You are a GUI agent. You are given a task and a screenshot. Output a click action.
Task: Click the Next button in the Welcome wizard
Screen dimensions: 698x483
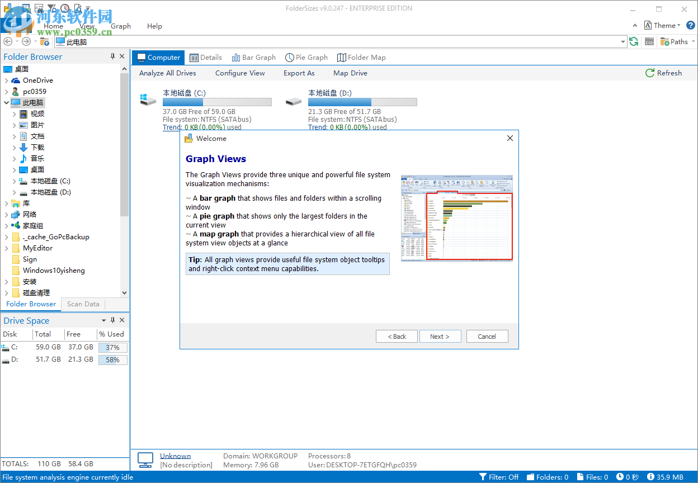pyautogui.click(x=440, y=336)
